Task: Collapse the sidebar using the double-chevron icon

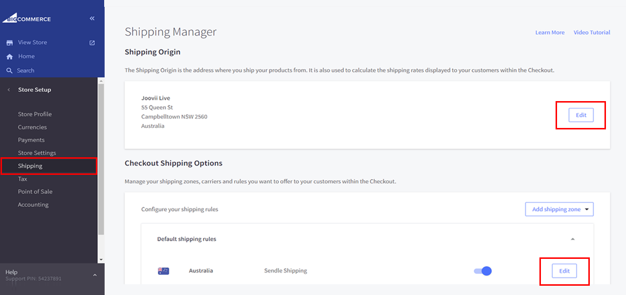Action: click(x=92, y=18)
